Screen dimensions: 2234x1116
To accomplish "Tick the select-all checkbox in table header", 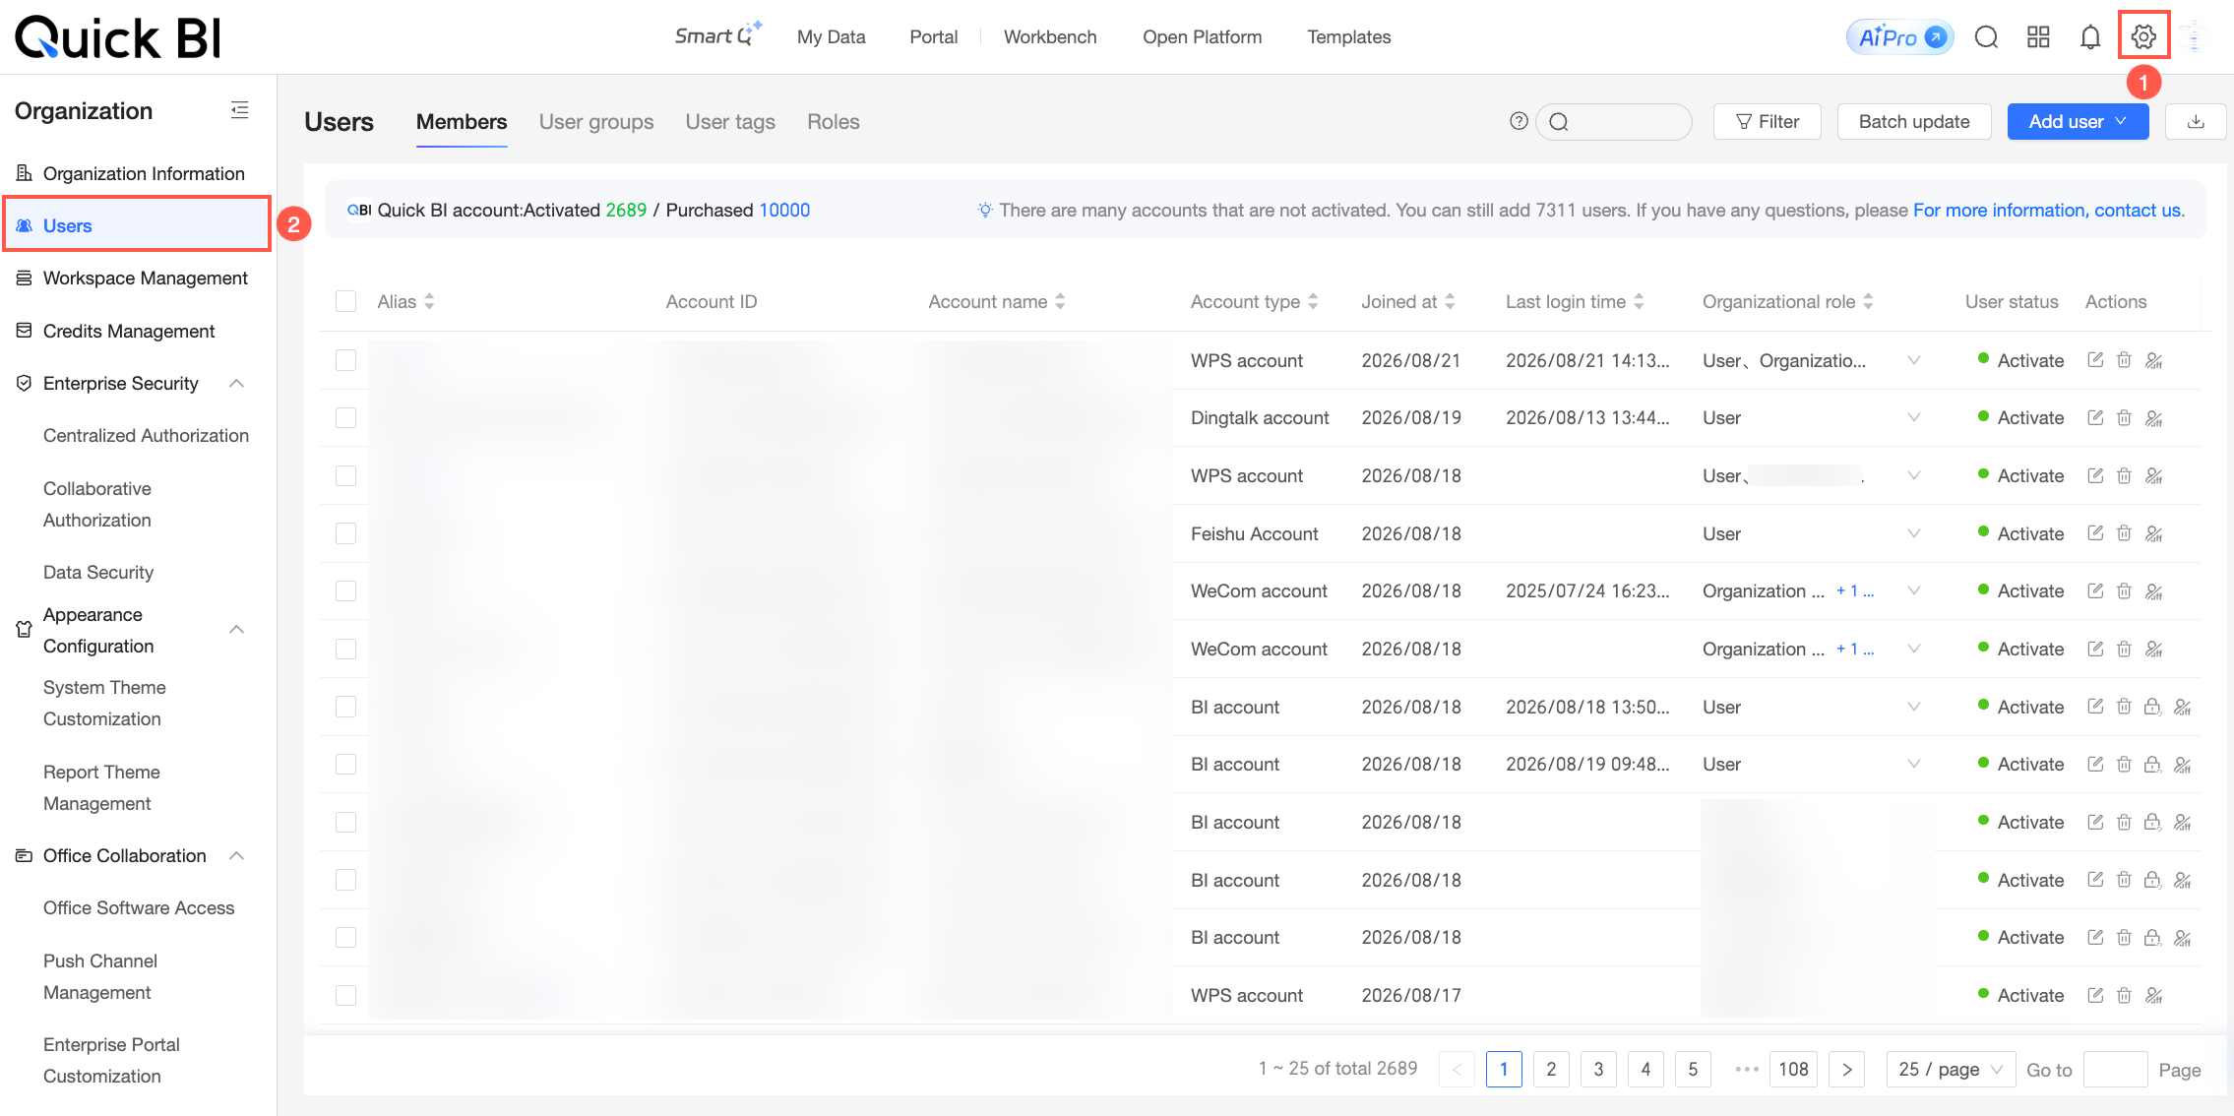I will pyautogui.click(x=345, y=301).
